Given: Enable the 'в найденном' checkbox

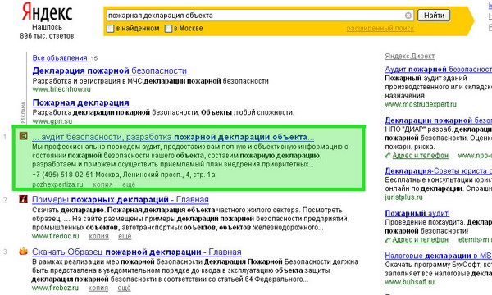Looking at the screenshot, I should (110, 29).
